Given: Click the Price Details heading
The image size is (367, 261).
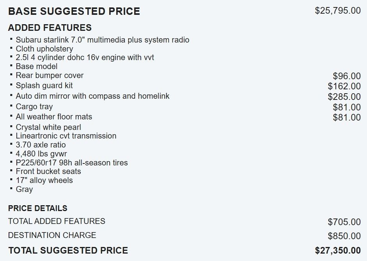Looking at the screenshot, I should (37, 208).
